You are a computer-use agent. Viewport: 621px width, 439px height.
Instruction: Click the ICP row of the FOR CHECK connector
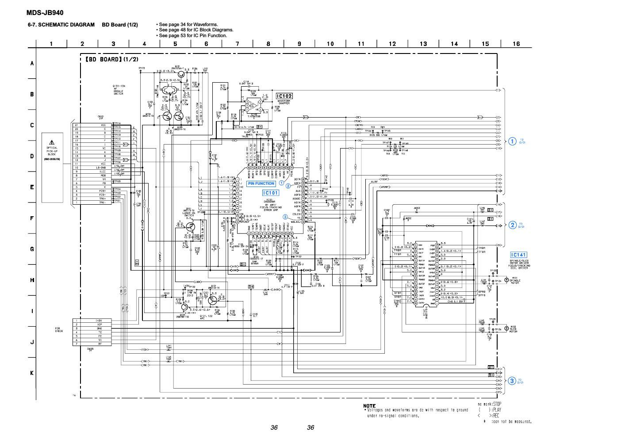pyautogui.click(x=92, y=324)
